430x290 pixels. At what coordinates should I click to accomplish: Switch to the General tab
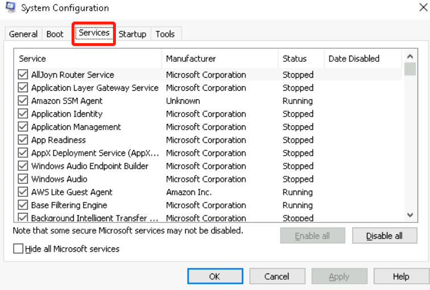tap(23, 34)
